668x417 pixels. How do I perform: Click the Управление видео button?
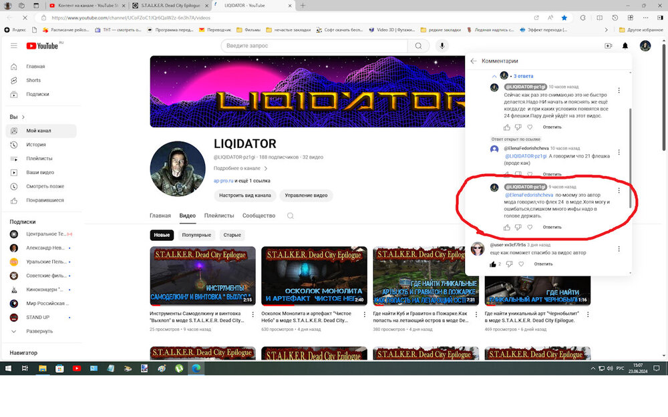tap(306, 195)
